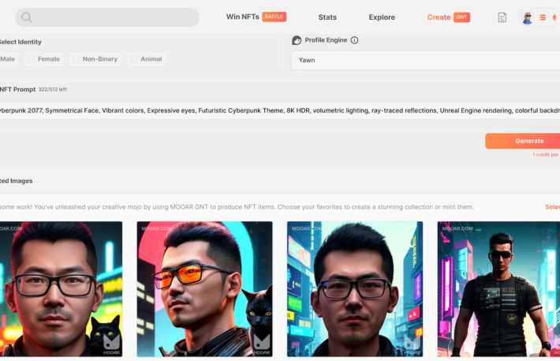
Task: Select the Male identity option
Action: 8,59
